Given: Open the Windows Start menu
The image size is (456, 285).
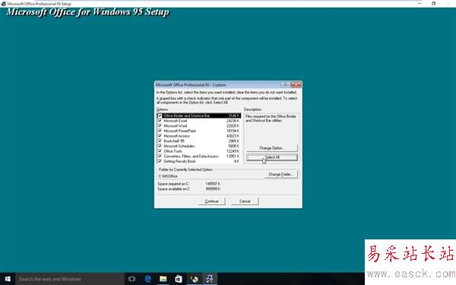Looking at the screenshot, I should click(x=8, y=279).
